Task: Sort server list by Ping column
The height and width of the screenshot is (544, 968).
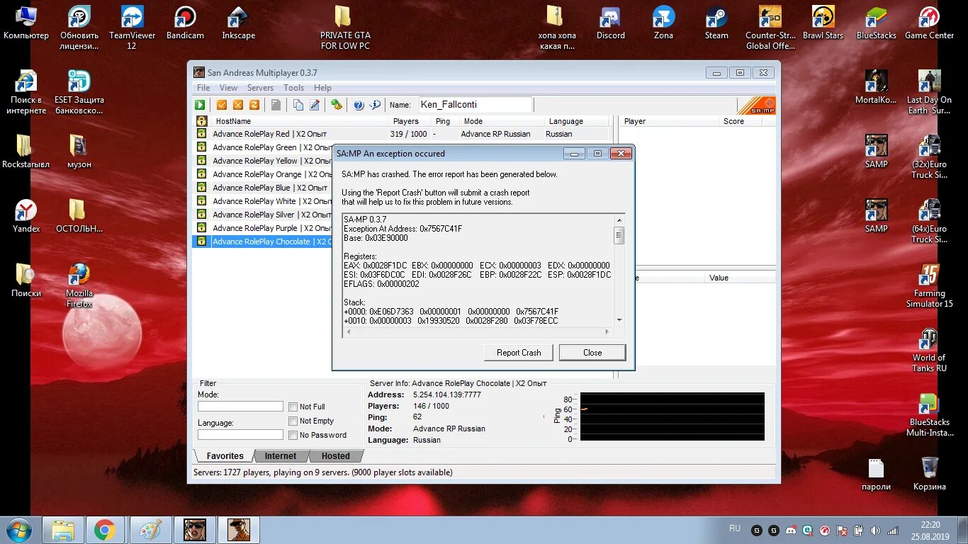Action: point(446,121)
